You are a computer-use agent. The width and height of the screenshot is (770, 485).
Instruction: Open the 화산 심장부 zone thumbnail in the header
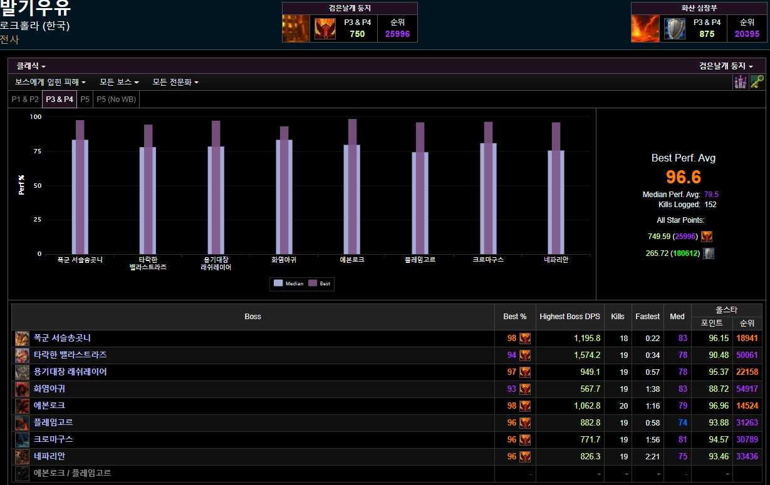[645, 28]
